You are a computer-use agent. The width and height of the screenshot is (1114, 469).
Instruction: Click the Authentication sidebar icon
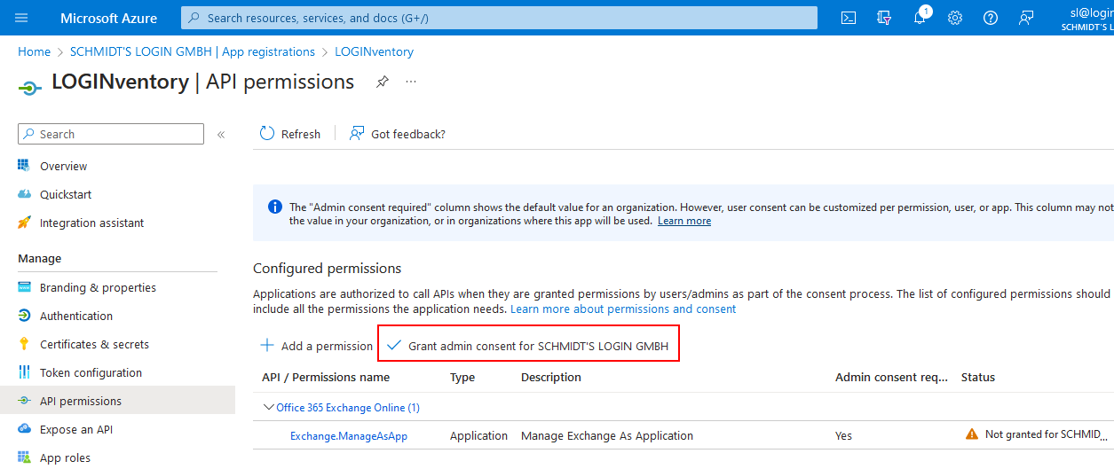24,316
